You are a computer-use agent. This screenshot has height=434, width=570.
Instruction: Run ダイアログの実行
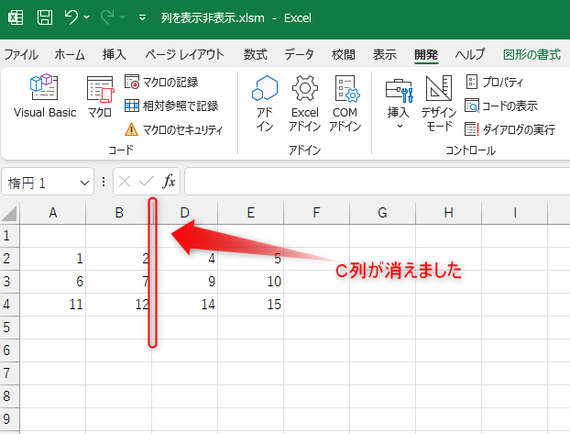tap(510, 129)
